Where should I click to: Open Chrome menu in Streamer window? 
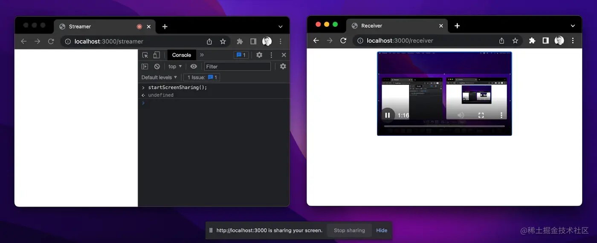(x=281, y=41)
